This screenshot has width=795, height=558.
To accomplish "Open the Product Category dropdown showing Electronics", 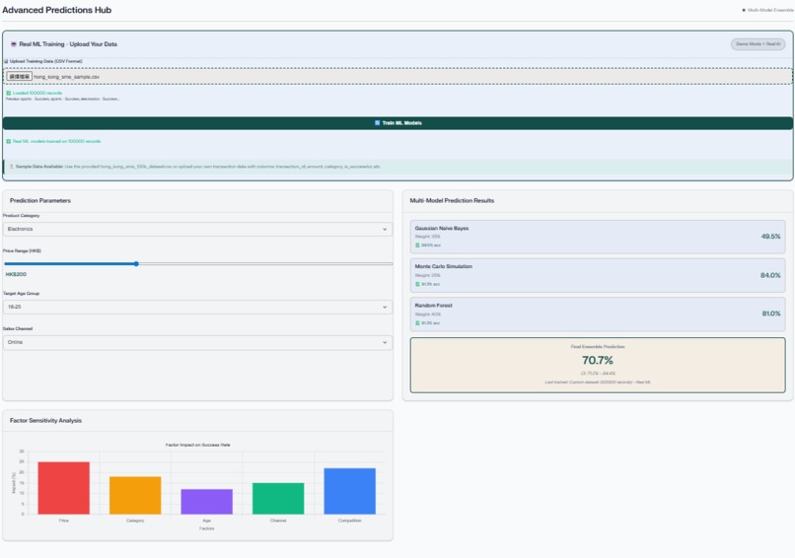I will (197, 229).
